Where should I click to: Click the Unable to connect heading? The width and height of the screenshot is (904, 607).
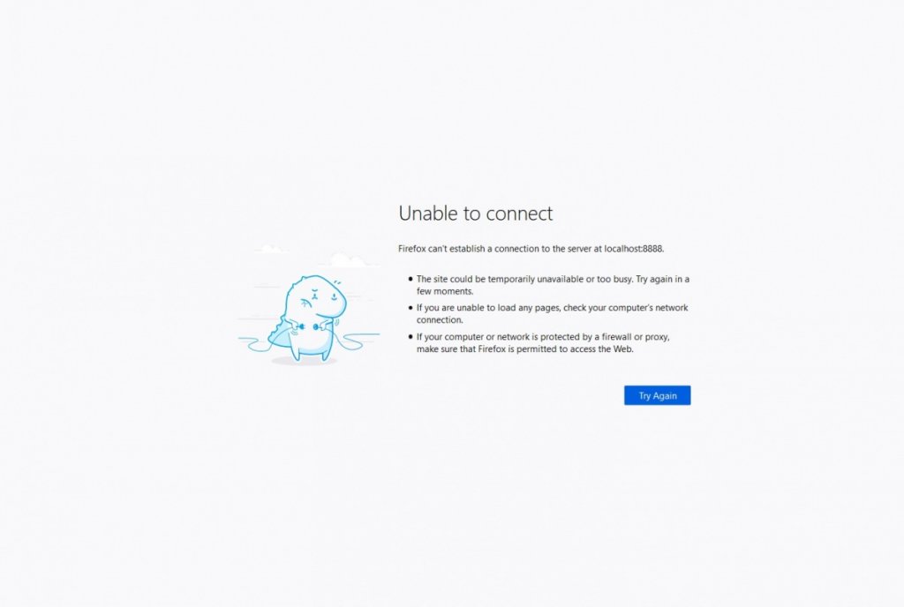[x=476, y=214]
